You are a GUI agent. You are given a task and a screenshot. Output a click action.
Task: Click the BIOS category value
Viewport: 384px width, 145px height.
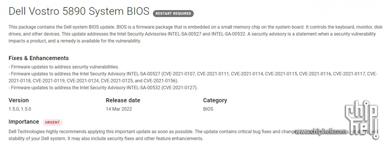pyautogui.click(x=208, y=109)
